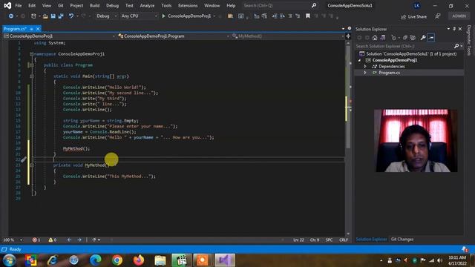The width and height of the screenshot is (475, 267).
Task: Collapse the Main method code block
Action: 31,76
